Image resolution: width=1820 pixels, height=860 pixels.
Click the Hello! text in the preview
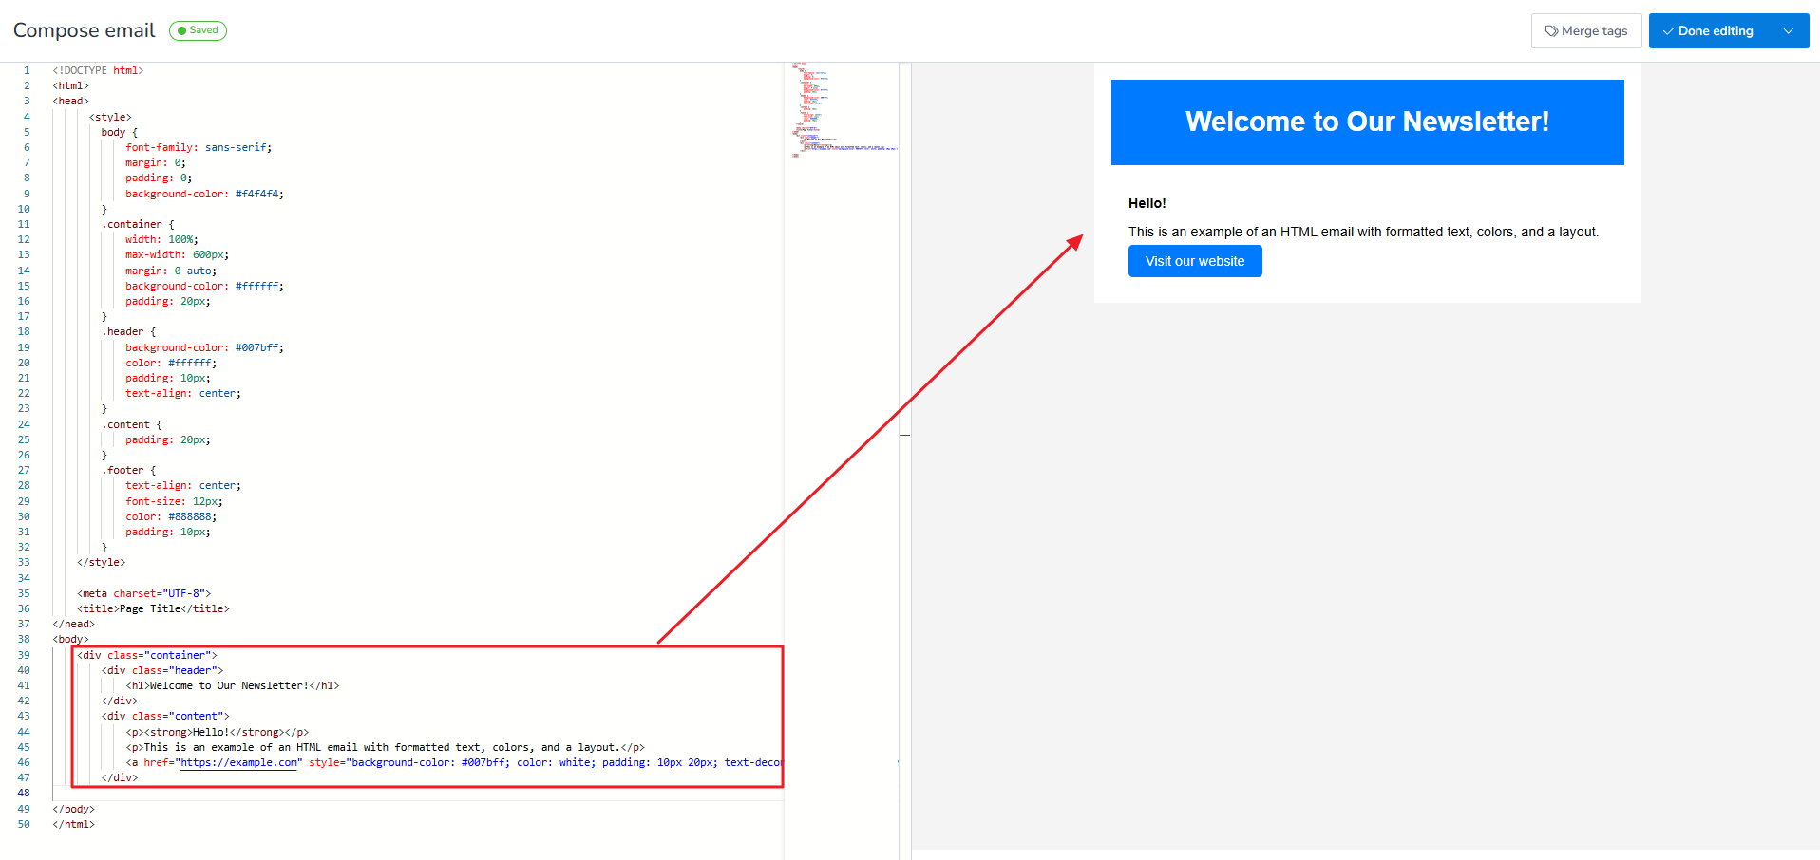[x=1147, y=203]
